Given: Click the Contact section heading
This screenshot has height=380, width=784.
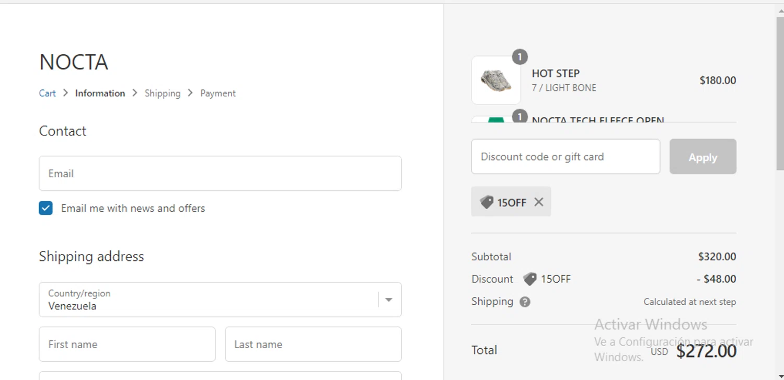Looking at the screenshot, I should 63,131.
